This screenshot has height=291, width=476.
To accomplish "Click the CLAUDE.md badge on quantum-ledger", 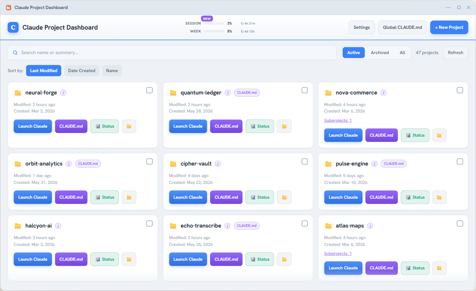I will pyautogui.click(x=247, y=93).
